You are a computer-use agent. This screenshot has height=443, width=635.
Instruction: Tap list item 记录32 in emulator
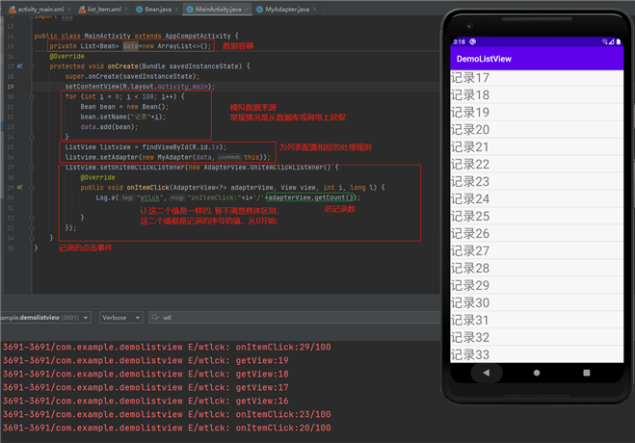tap(537, 338)
